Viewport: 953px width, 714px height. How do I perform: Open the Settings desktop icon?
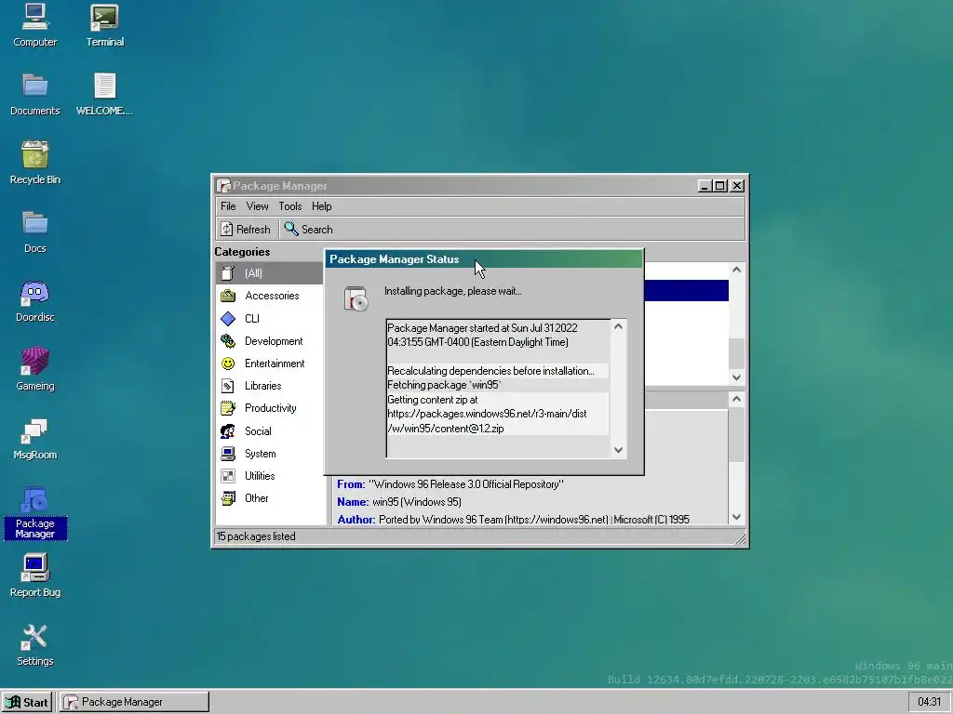pyautogui.click(x=34, y=645)
